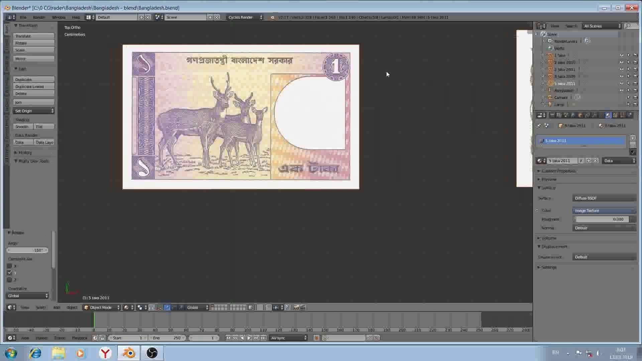The width and height of the screenshot is (642, 361).
Task: Open pivot point selector icon
Action: pyautogui.click(x=141, y=308)
